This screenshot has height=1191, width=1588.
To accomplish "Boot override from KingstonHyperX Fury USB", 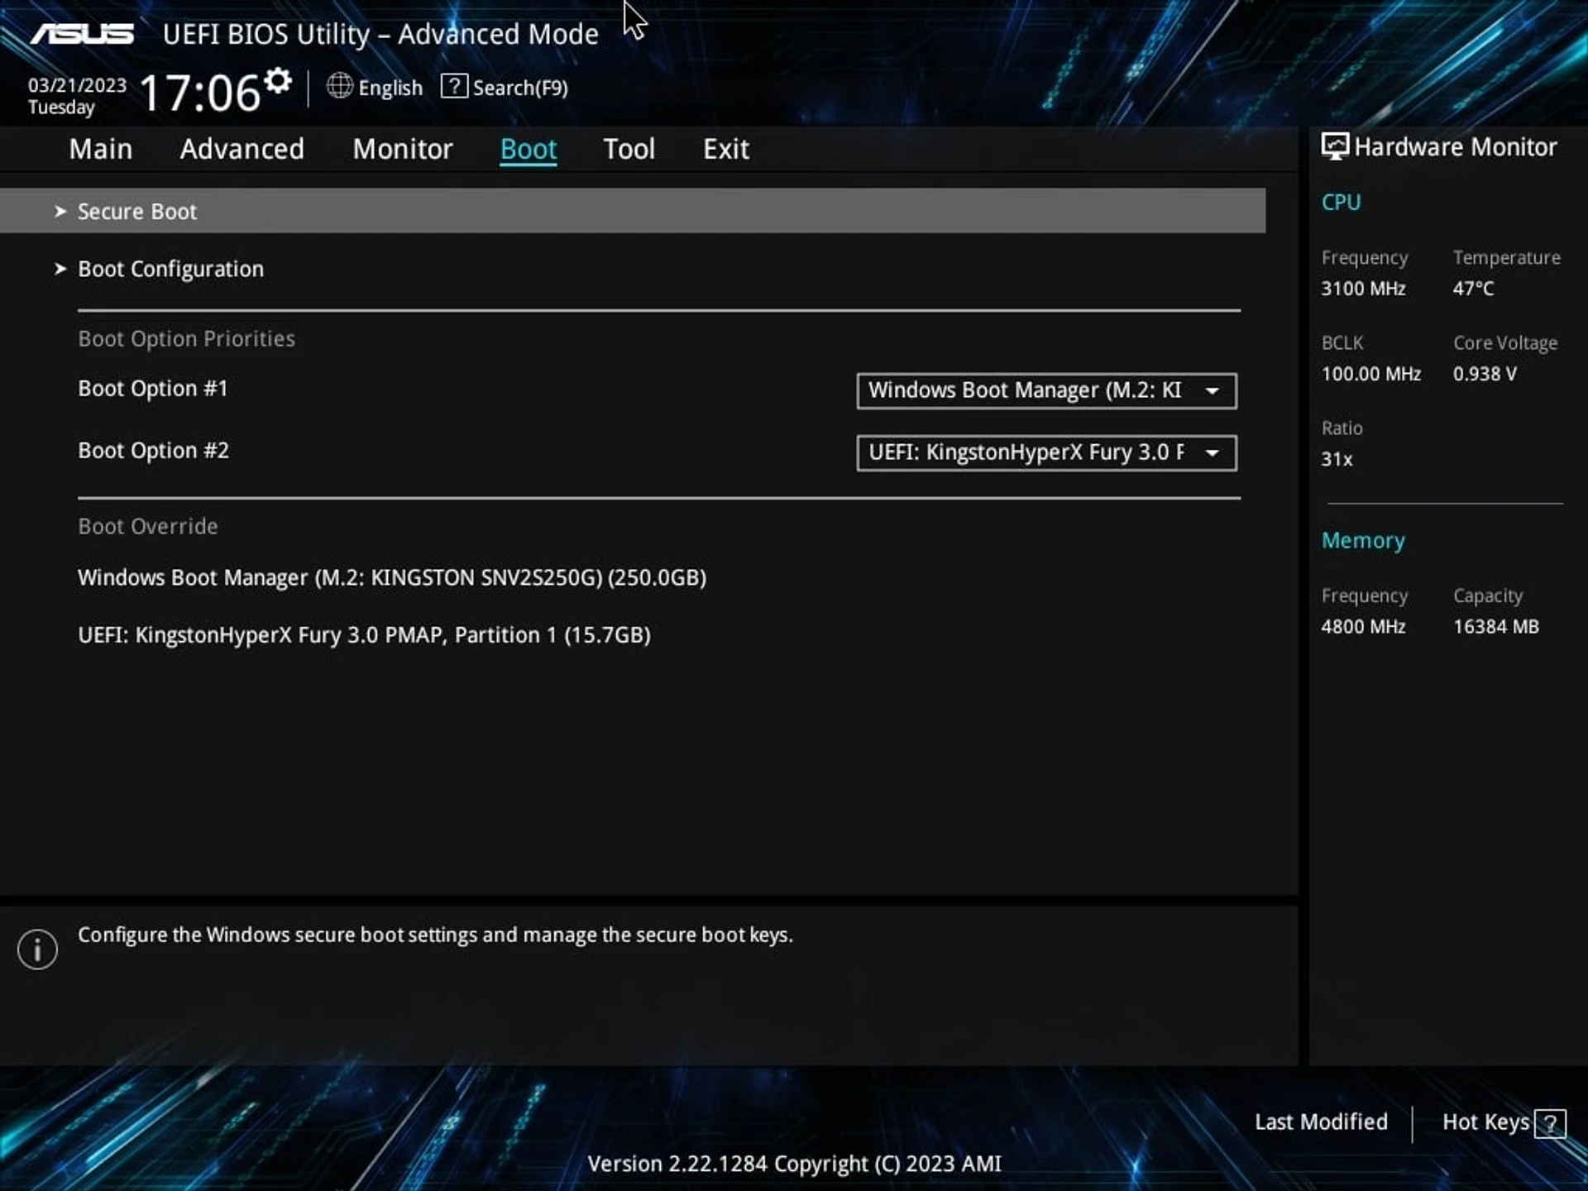I will point(364,635).
